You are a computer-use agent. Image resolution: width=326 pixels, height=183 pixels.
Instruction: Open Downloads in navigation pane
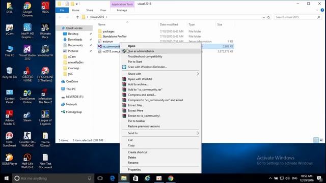tap(75, 40)
